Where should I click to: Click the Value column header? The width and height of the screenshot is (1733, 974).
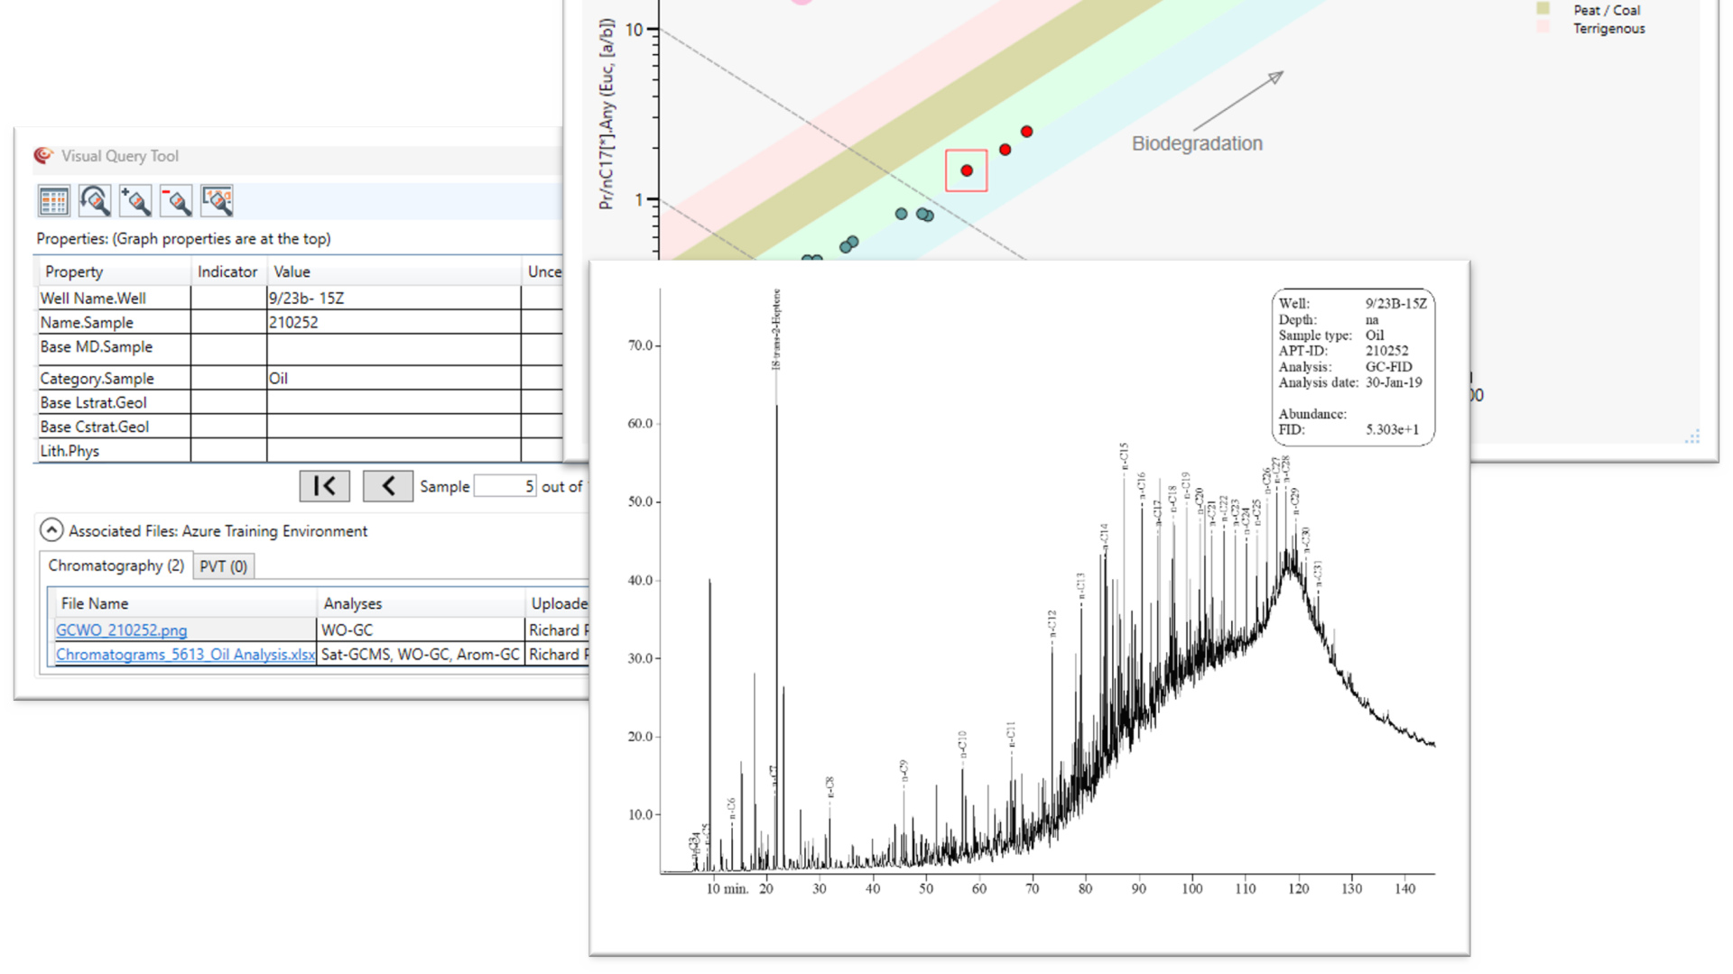394,271
